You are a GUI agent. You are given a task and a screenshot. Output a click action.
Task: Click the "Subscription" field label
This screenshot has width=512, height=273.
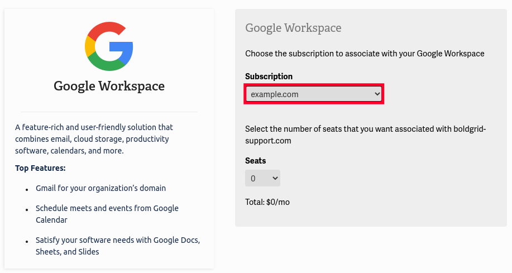[x=269, y=76]
